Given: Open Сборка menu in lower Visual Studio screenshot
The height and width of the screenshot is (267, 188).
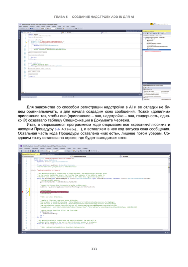Looking at the screenshot, I should click(x=49, y=149).
